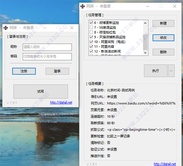Click the app icon in login window title bar
The height and width of the screenshot is (166, 183).
click(x=5, y=28)
